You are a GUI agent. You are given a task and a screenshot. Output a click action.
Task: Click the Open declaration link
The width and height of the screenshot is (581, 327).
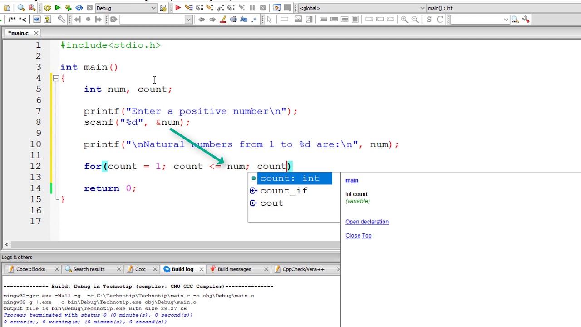pos(367,222)
